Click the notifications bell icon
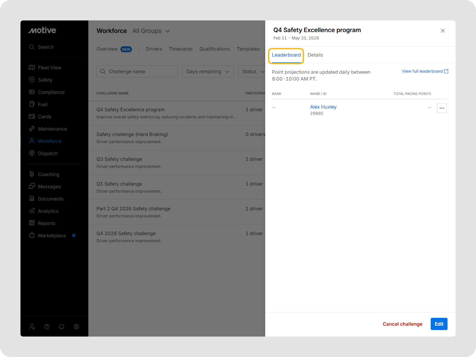Viewport: 476px width, 357px height. [x=62, y=327]
